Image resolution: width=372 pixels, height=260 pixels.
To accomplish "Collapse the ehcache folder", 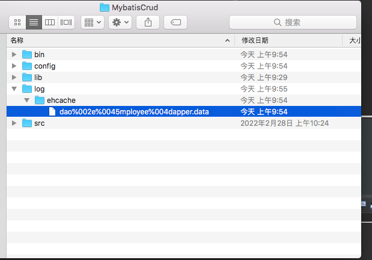I will 26,101.
